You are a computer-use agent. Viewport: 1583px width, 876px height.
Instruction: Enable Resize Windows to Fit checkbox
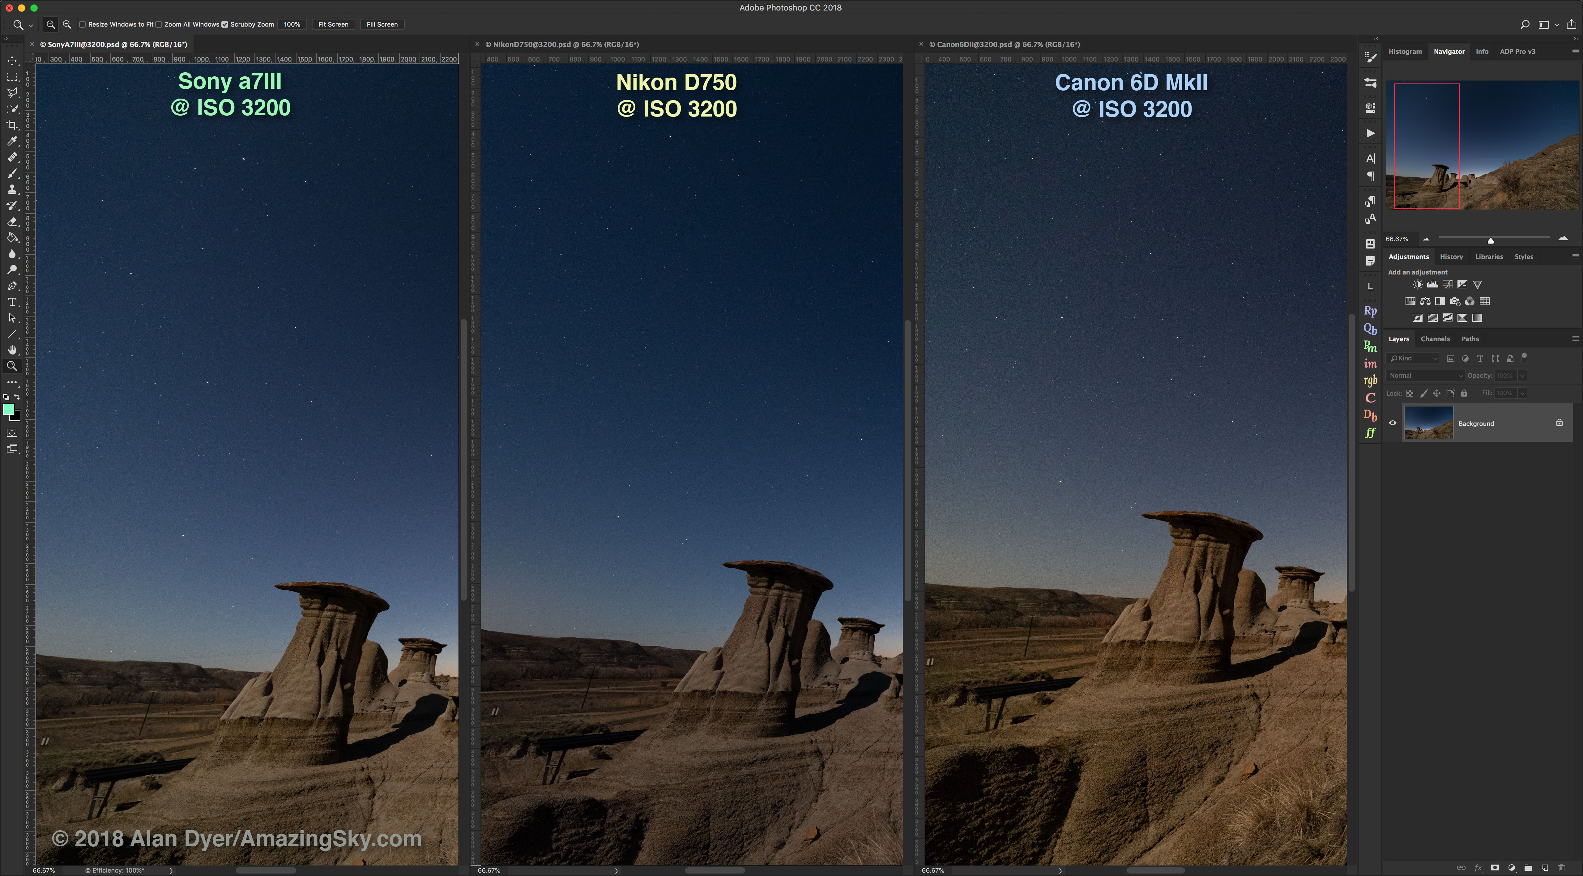click(82, 24)
